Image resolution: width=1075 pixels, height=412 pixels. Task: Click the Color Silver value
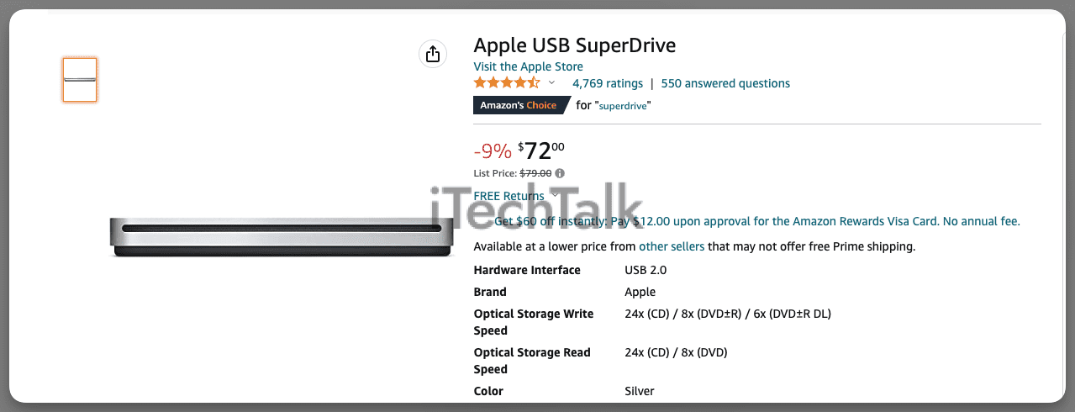tap(640, 391)
